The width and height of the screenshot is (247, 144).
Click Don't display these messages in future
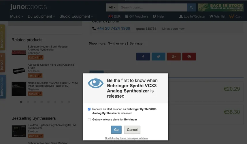(x=126, y=138)
